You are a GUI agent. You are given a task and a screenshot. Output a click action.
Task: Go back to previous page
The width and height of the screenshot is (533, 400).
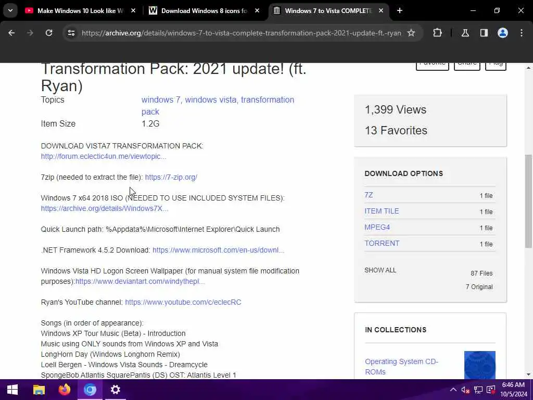11,33
